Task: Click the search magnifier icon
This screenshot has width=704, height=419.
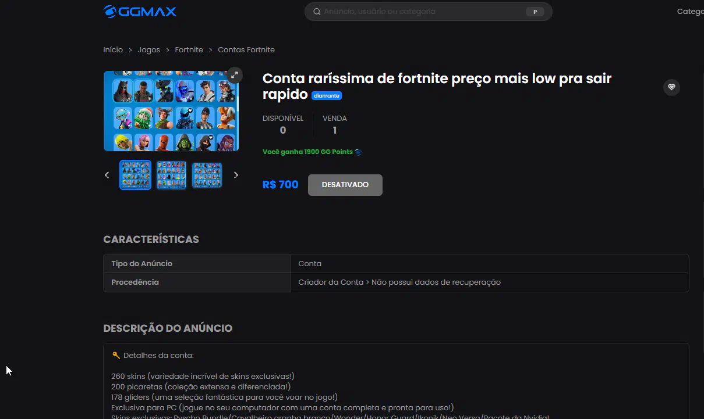Action: (x=317, y=12)
